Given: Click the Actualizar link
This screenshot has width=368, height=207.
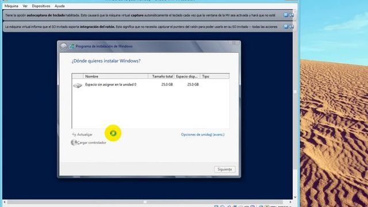Looking at the screenshot, I should pos(85,135).
